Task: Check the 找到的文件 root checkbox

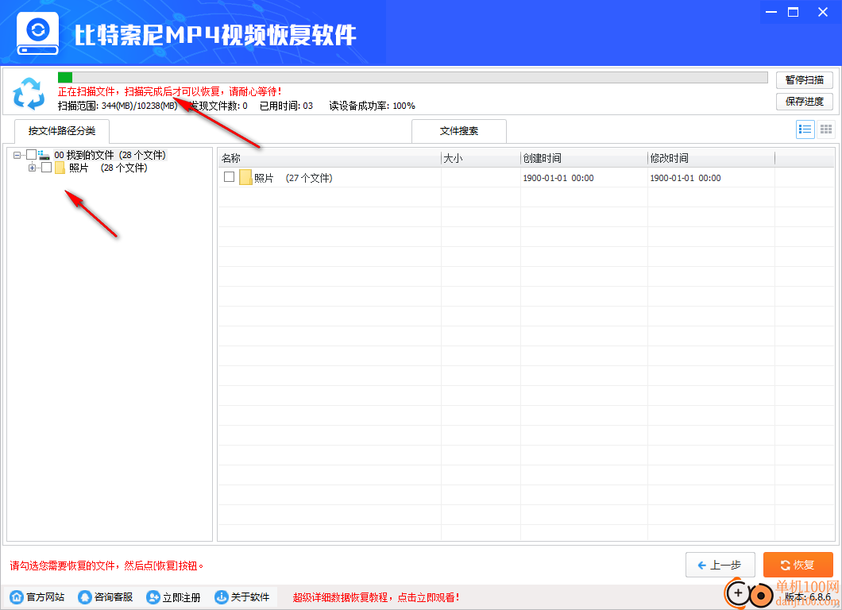Action: coord(31,155)
